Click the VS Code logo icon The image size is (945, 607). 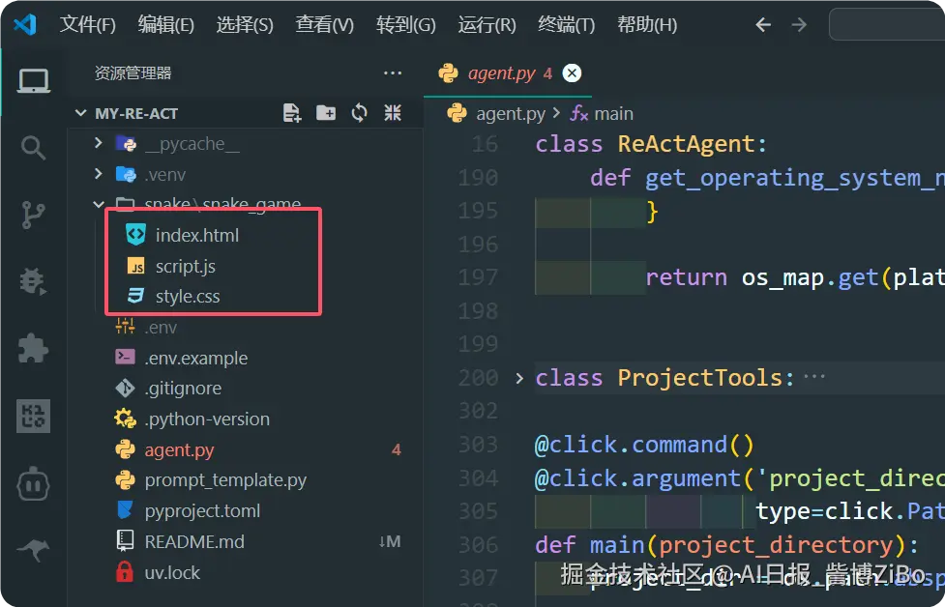[x=25, y=24]
